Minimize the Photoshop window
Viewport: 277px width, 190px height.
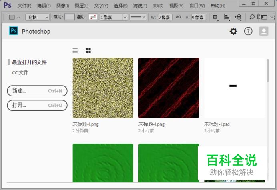(x=244, y=4)
